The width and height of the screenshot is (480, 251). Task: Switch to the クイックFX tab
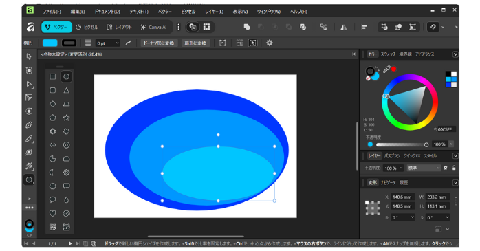pos(412,156)
